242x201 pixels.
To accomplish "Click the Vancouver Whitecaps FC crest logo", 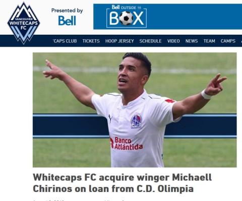I will point(24,23).
